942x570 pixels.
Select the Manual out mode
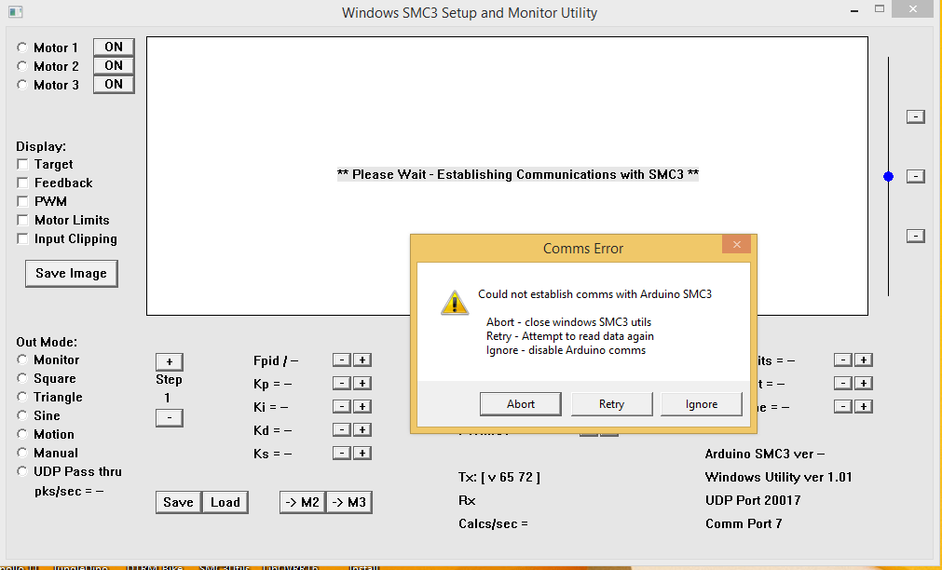[22, 453]
